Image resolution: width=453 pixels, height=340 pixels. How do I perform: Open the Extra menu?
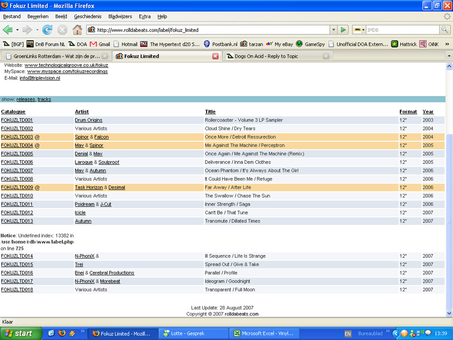point(145,16)
